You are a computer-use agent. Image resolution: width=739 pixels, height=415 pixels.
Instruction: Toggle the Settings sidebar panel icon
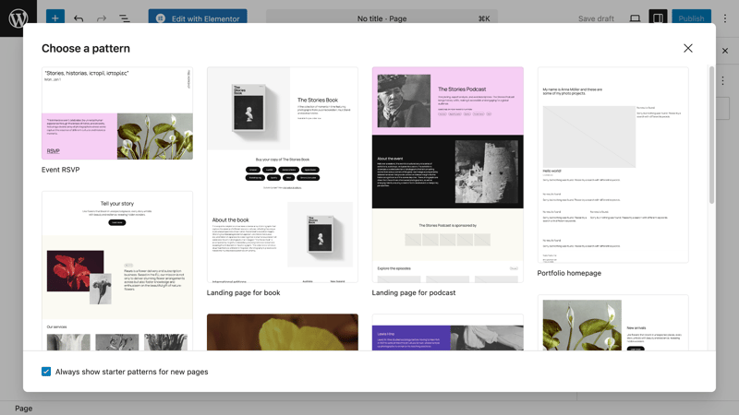658,18
